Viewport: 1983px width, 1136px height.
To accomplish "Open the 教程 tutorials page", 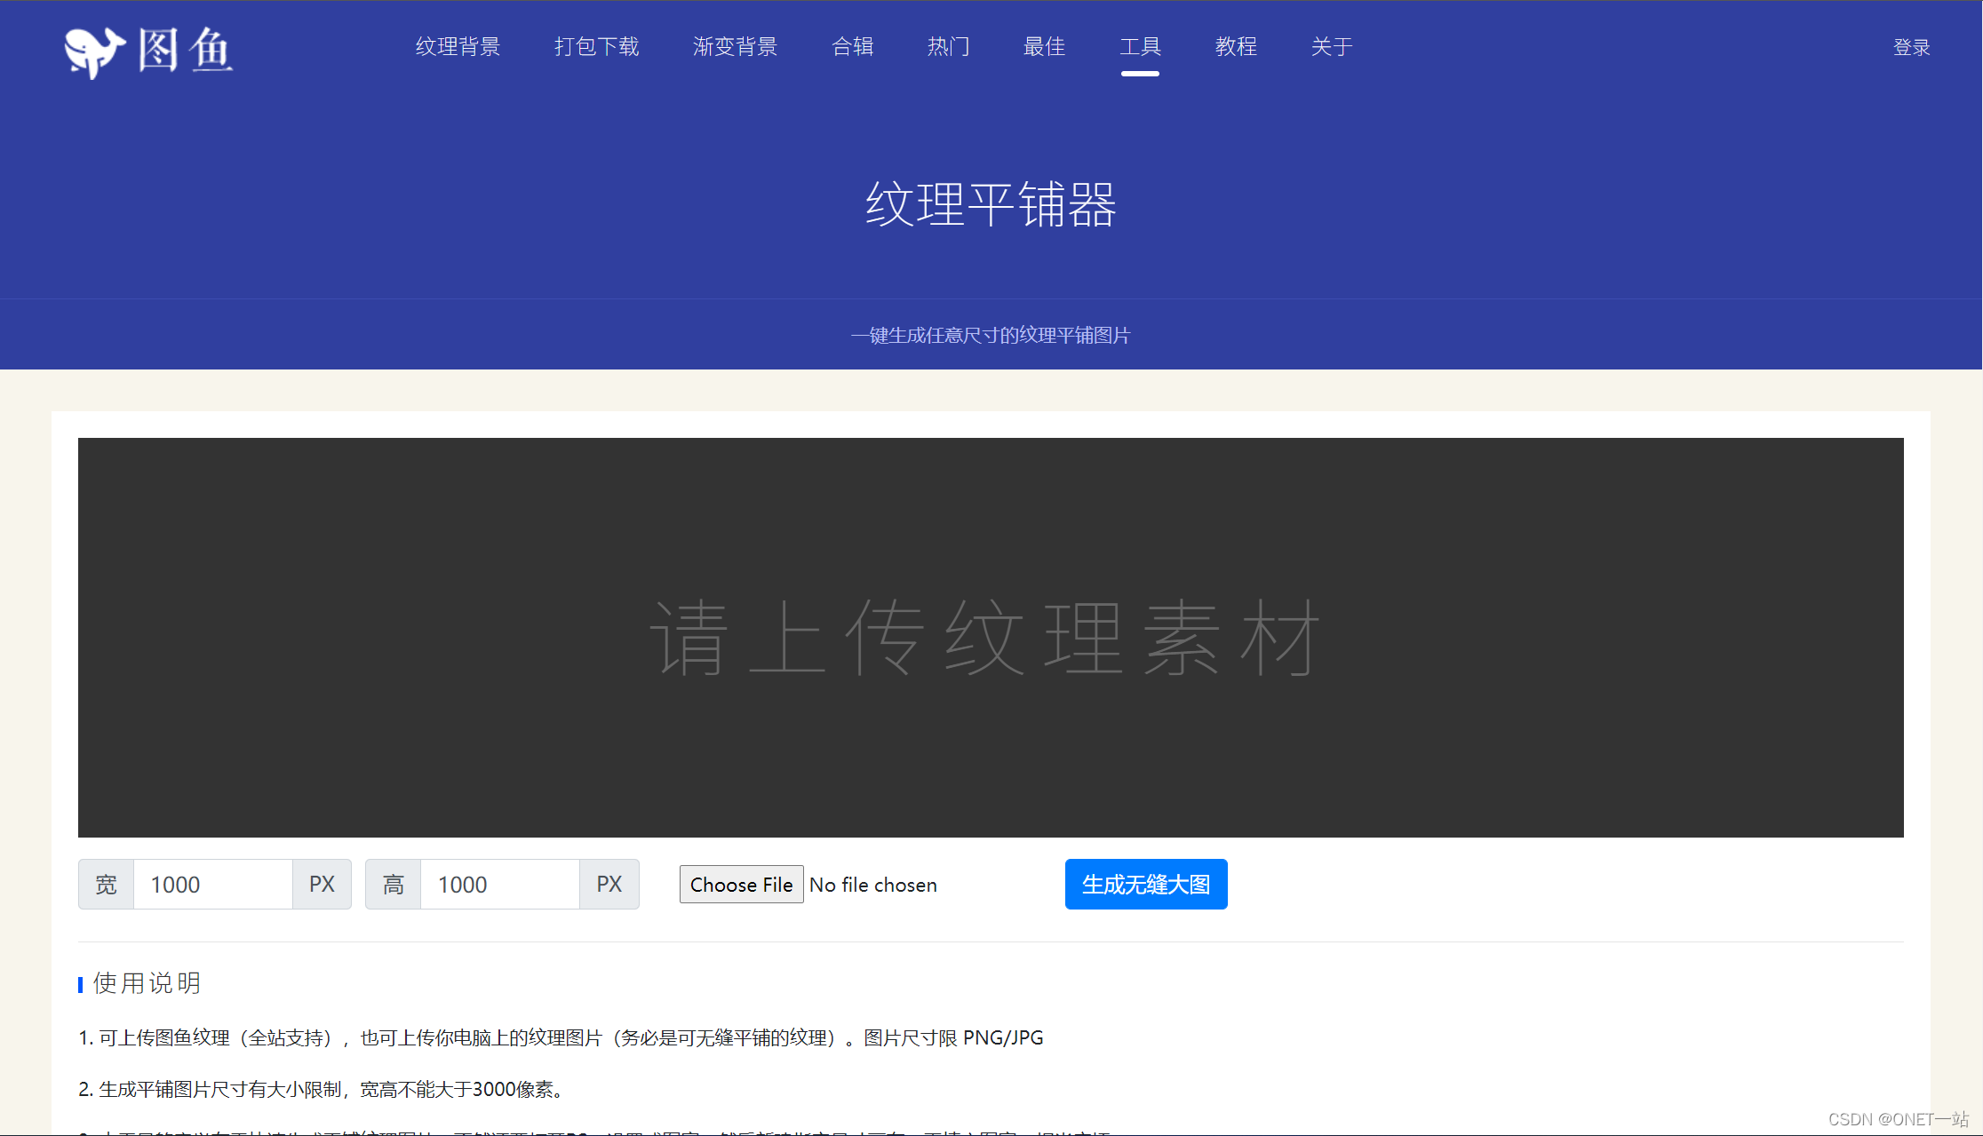I will [1236, 46].
